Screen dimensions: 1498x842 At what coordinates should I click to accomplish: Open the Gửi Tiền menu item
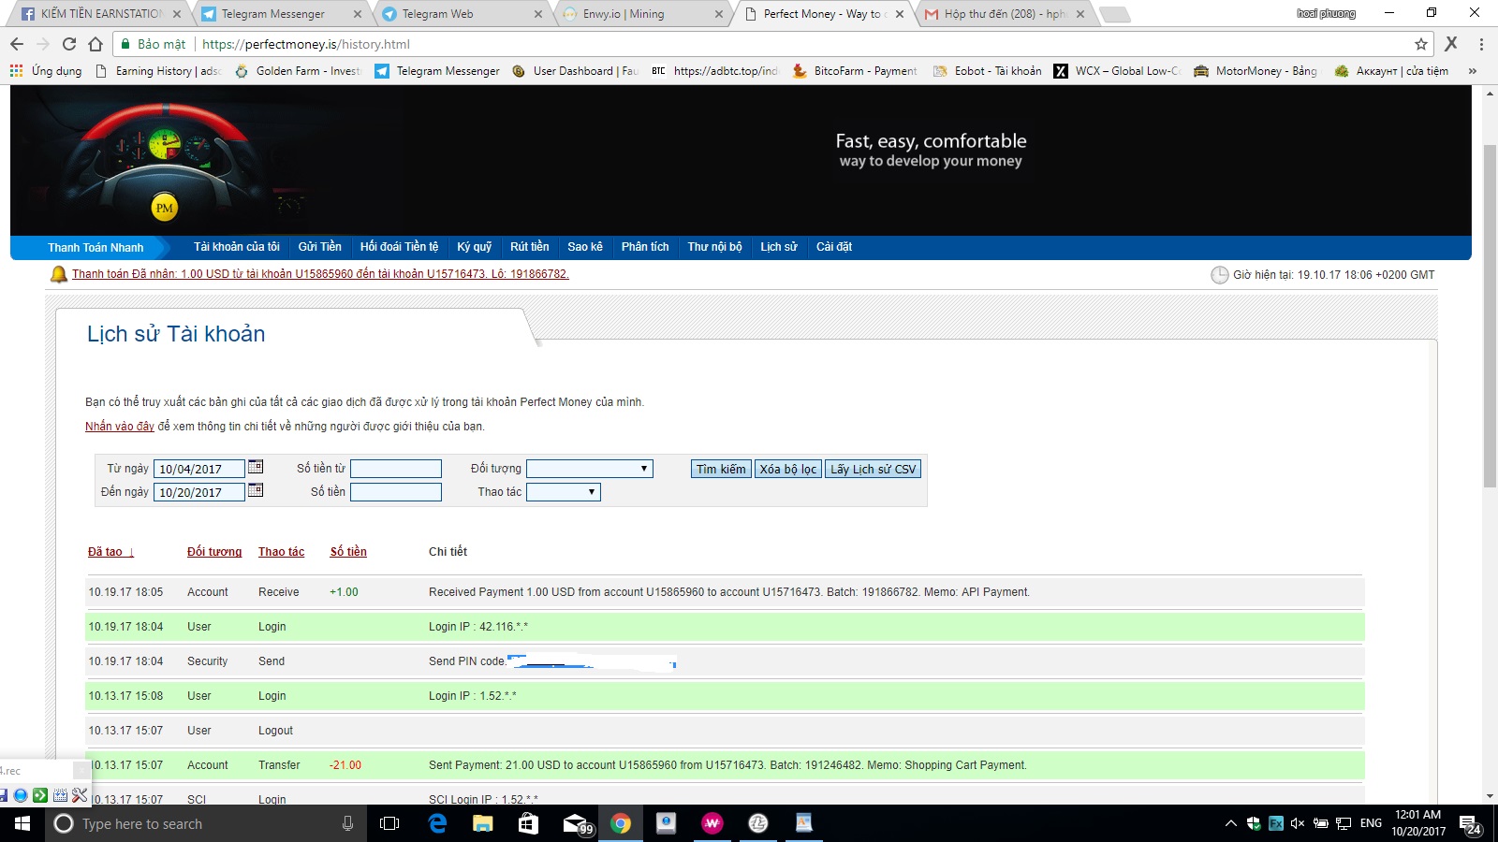point(320,247)
